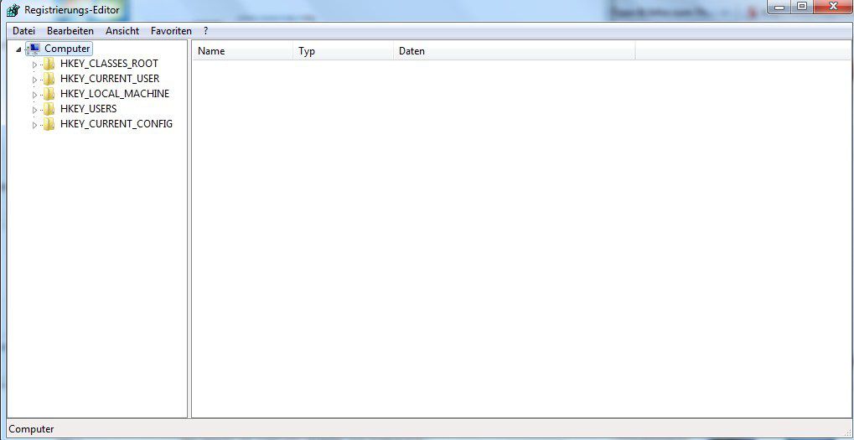Click the HKEY_CLASSES_ROOT folder icon
Viewport: 854px width, 440px height.
[x=49, y=64]
